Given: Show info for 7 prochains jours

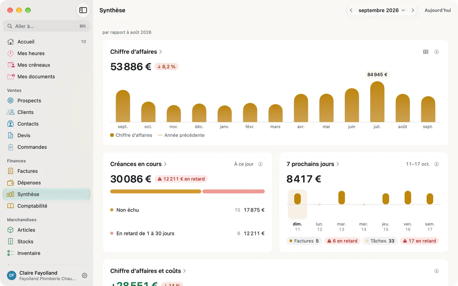Looking at the screenshot, I should pyautogui.click(x=437, y=164).
